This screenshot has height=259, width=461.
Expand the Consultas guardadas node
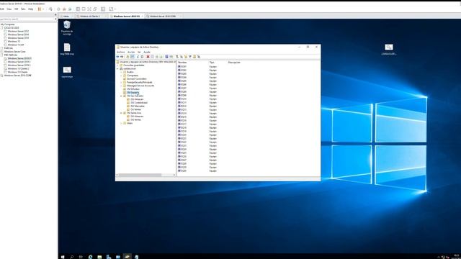(x=117, y=65)
